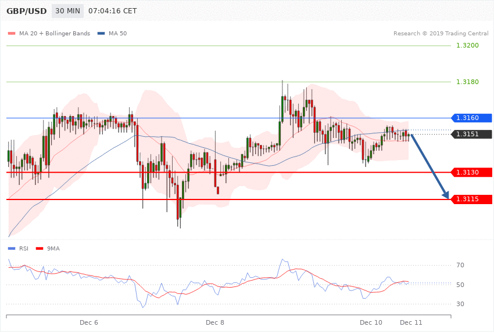Click the 1.3180 resistance level label
Viewport: 494px width, 334px height.
[467, 82]
